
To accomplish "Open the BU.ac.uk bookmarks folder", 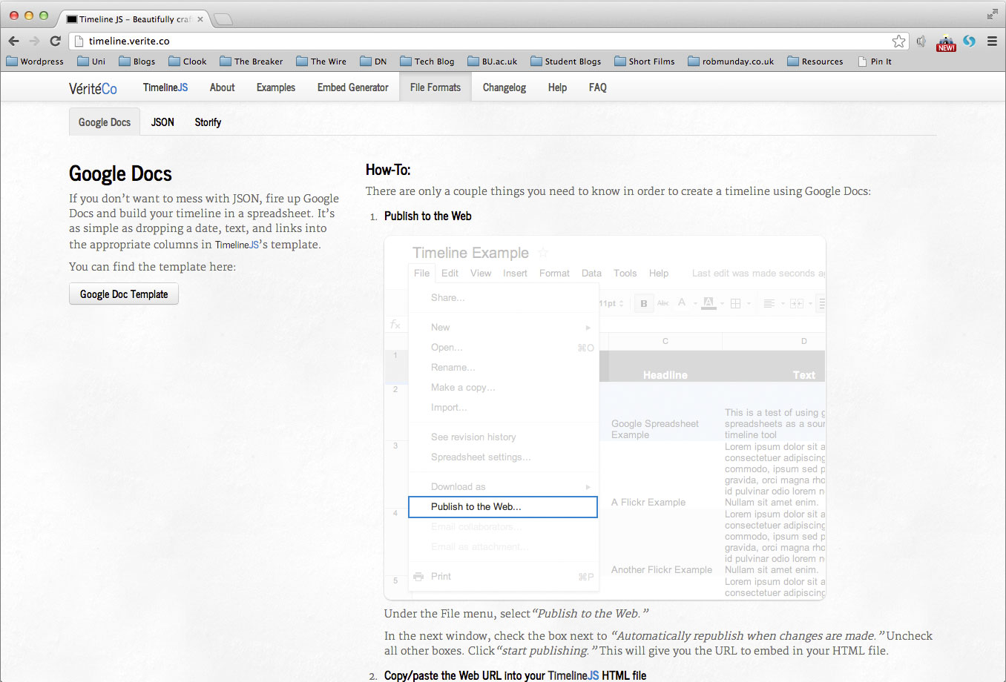I will pyautogui.click(x=493, y=62).
